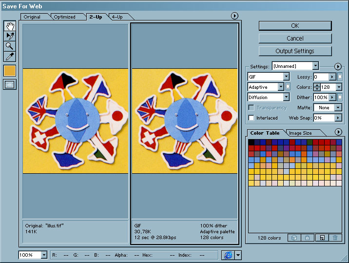This screenshot has width=349, height=263.
Task: Add new color to color table
Action: click(322, 238)
